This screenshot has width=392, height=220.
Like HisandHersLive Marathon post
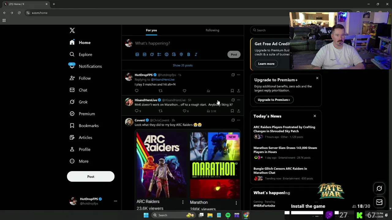184,111
